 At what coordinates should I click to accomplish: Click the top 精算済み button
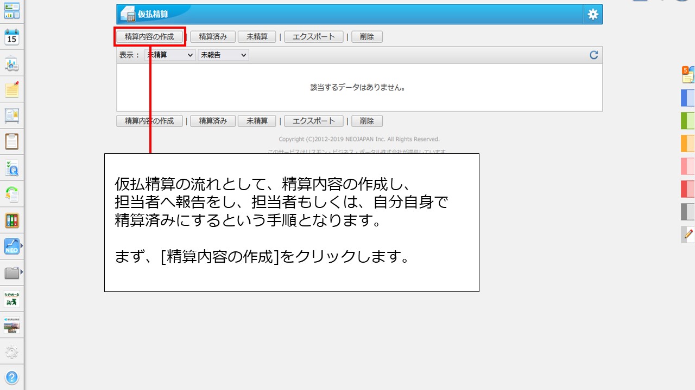coord(213,37)
